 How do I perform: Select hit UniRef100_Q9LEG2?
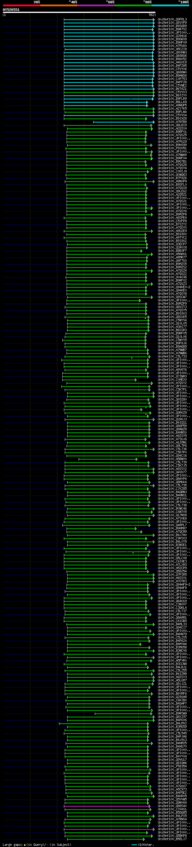coord(172,191)
